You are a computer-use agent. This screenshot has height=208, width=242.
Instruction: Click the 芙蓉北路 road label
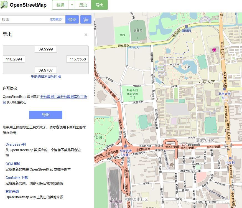point(138,102)
